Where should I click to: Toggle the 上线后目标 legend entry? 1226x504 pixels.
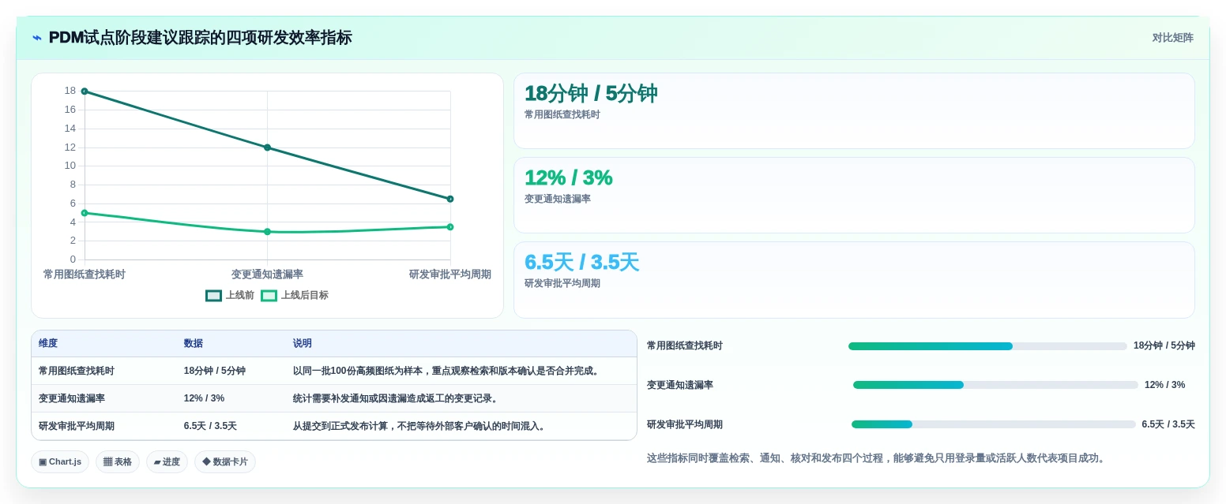(295, 296)
